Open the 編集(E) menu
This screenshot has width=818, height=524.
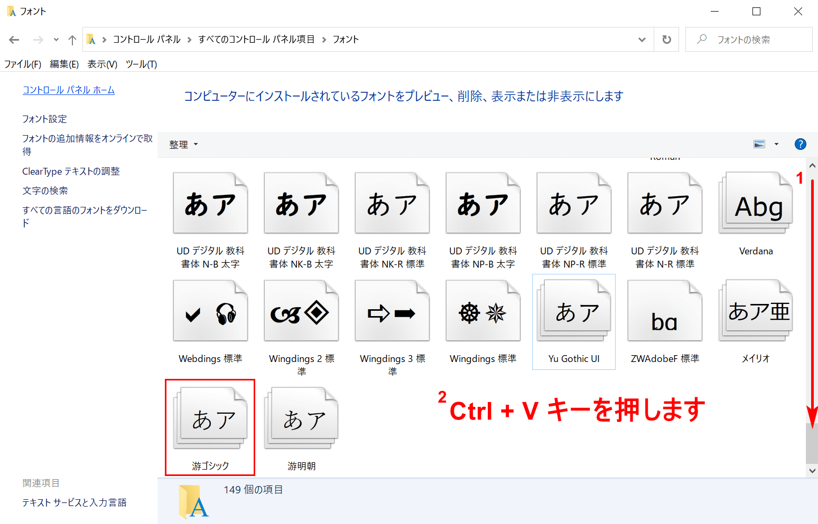pyautogui.click(x=64, y=64)
